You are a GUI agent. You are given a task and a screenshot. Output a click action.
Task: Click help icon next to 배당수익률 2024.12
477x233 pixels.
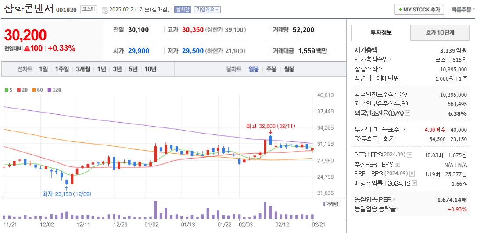(x=414, y=183)
